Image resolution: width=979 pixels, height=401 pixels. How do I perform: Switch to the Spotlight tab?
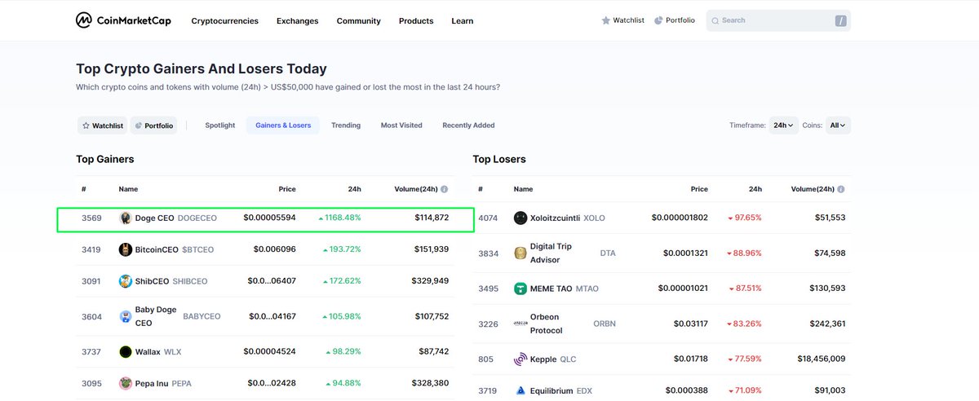tap(220, 126)
